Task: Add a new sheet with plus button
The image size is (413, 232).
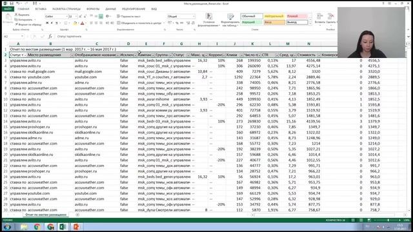Action: (x=77, y=215)
